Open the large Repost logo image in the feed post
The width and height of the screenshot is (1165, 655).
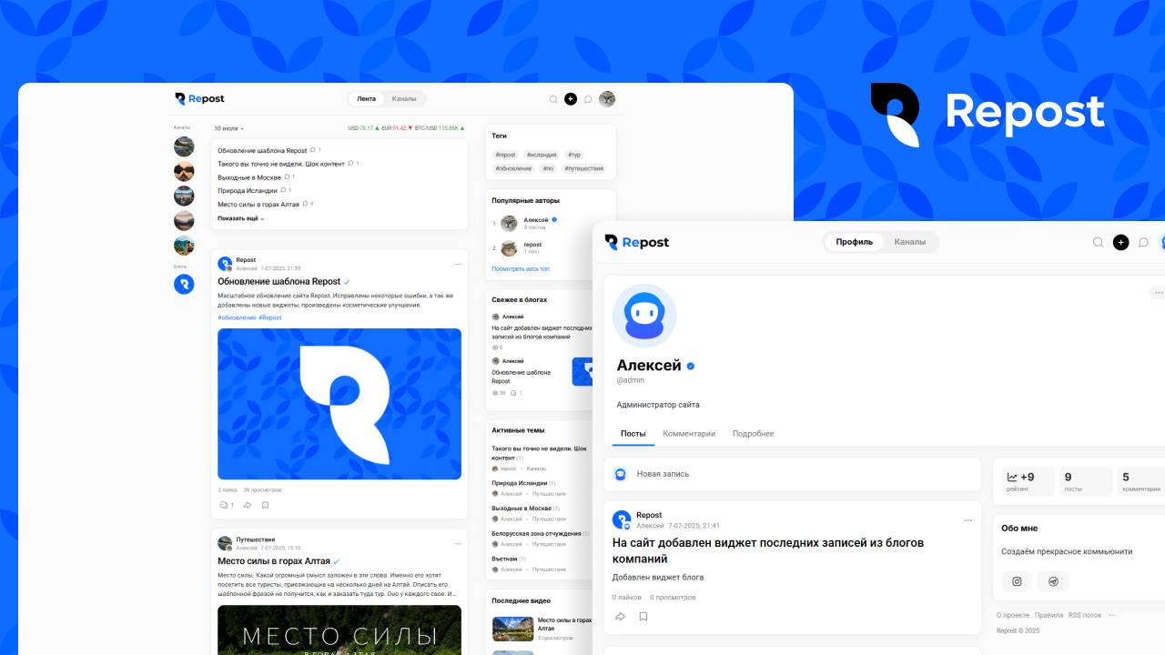point(339,404)
